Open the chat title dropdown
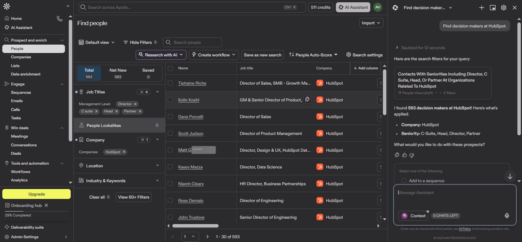Viewport: 522px width, 242px height. point(428,8)
